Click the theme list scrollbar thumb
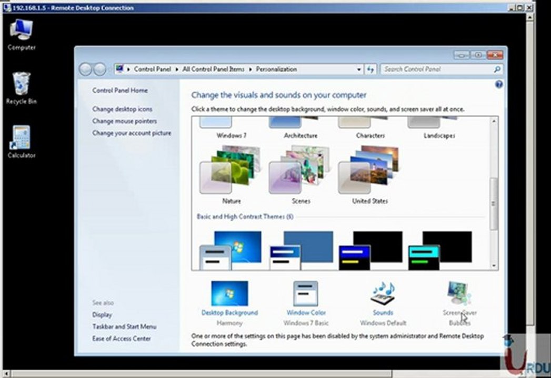Image resolution: width=551 pixels, height=378 pixels. 494,204
